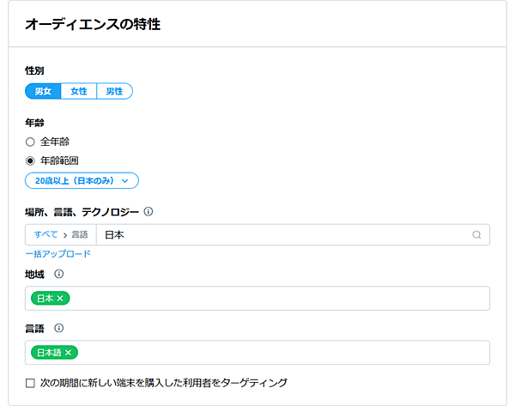Remove the 日本語 language tag
This screenshot has width=515, height=406.
pyautogui.click(x=69, y=352)
